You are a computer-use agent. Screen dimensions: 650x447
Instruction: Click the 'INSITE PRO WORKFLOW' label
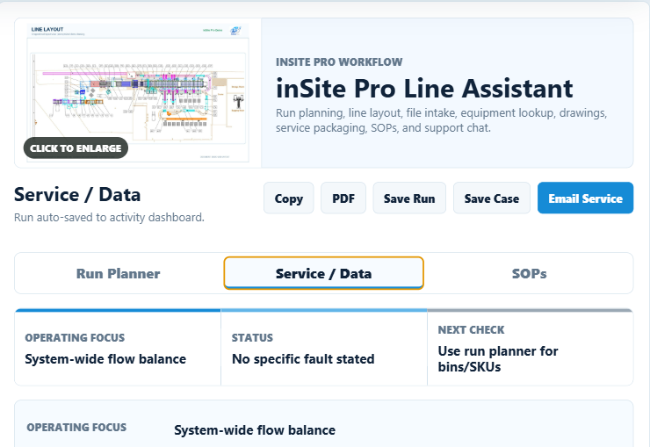click(339, 62)
